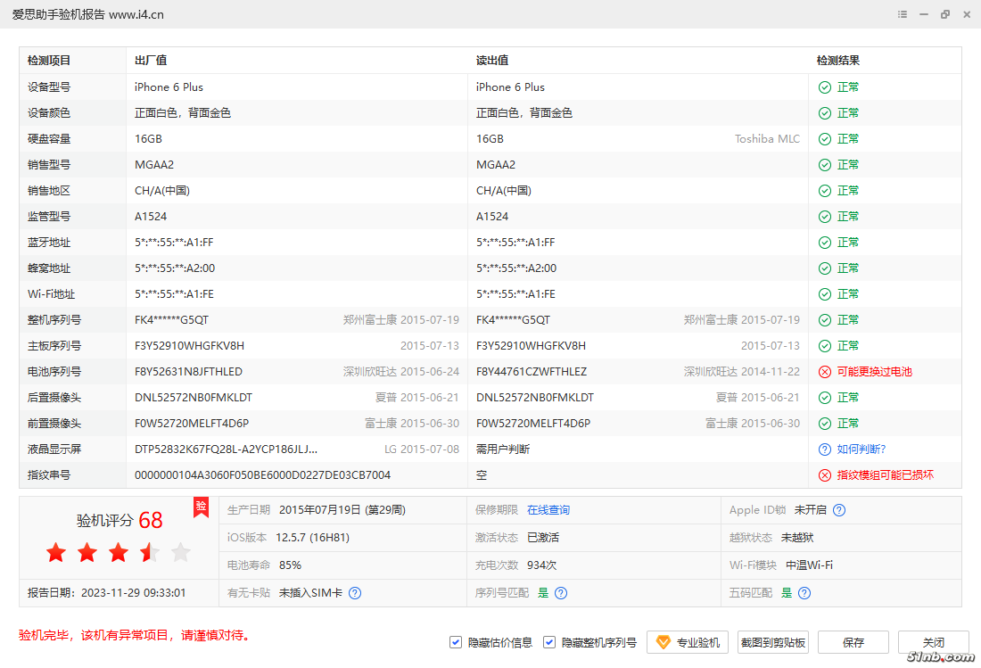The height and width of the screenshot is (668, 981).
Task: Click 截图到剪贴板 button
Action: (772, 642)
